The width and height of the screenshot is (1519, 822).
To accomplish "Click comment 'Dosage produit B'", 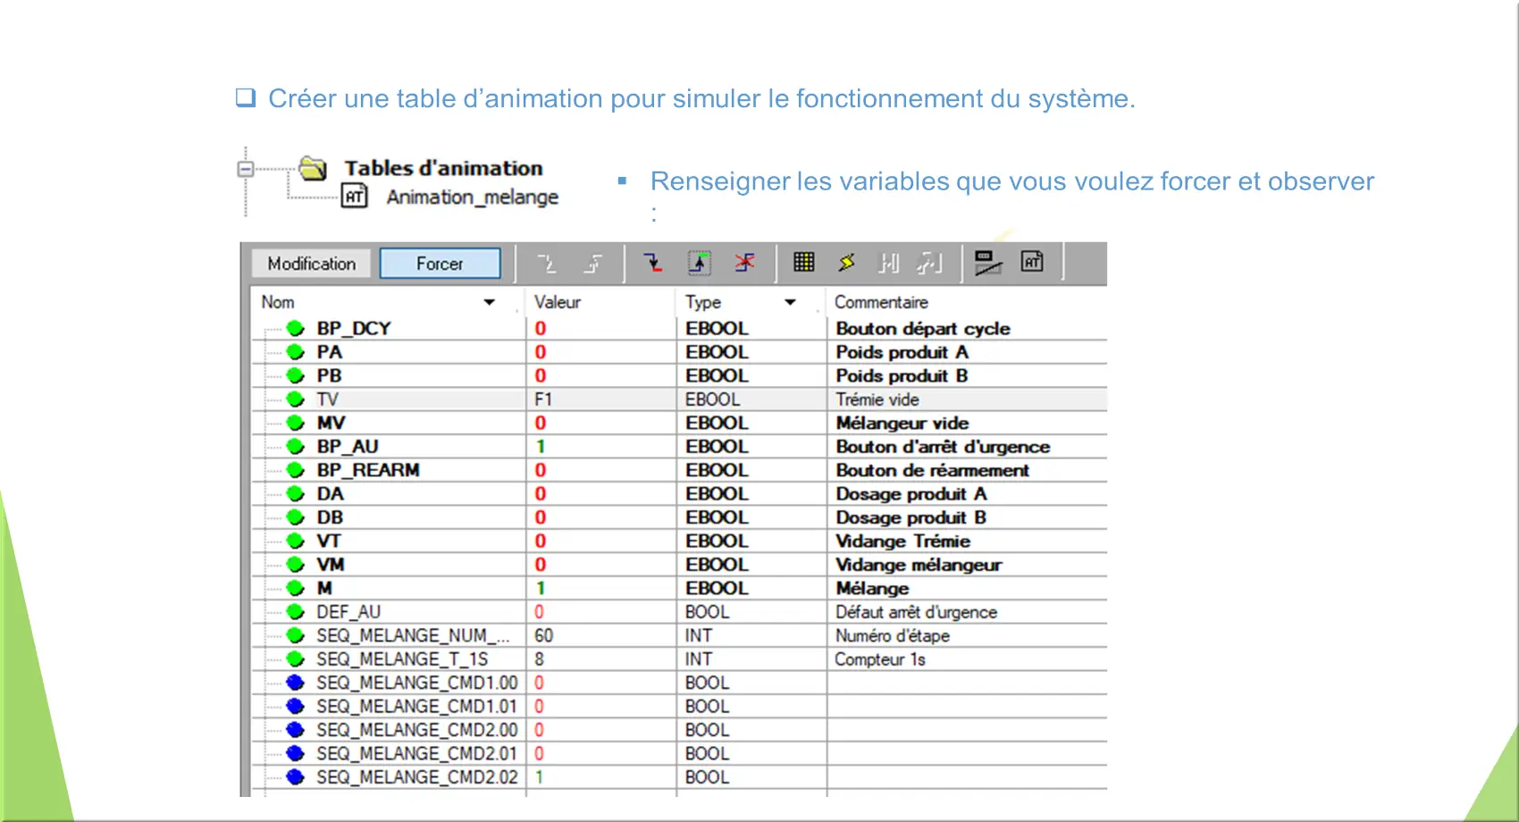I will click(x=911, y=517).
